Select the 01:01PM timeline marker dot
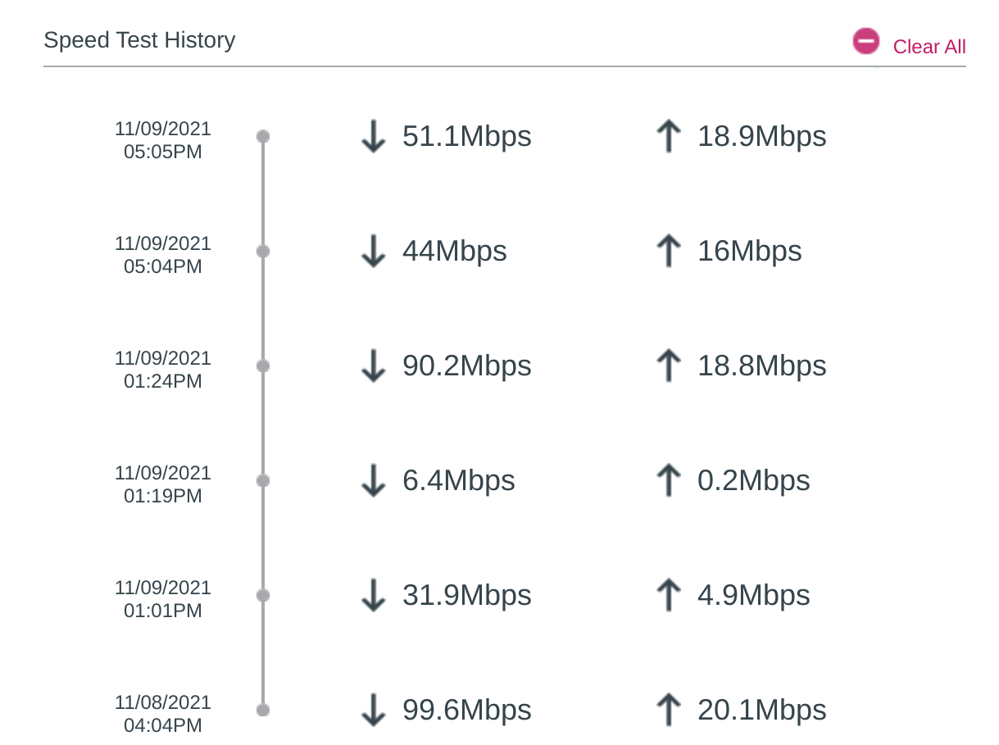This screenshot has height=745, width=999. (x=263, y=595)
